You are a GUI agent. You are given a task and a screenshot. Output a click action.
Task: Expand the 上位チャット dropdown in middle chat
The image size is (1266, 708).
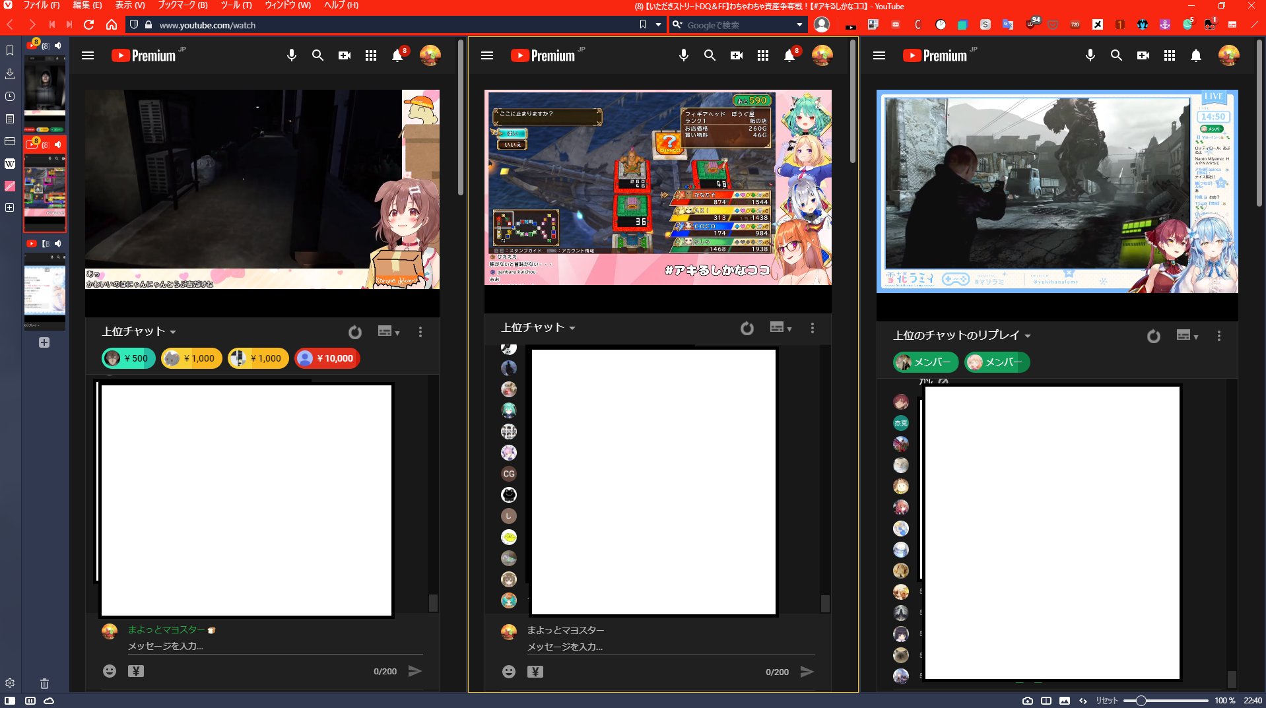(539, 327)
